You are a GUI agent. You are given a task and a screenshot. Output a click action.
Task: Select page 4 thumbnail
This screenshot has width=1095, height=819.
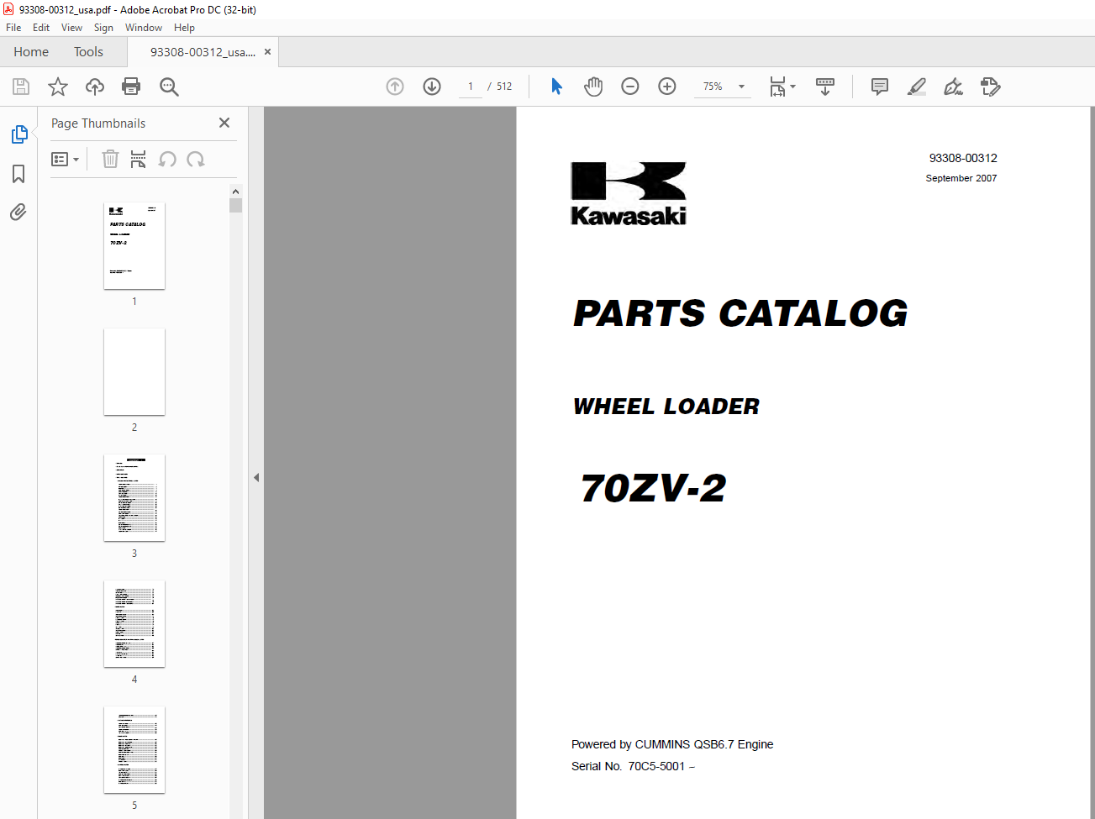(x=134, y=624)
